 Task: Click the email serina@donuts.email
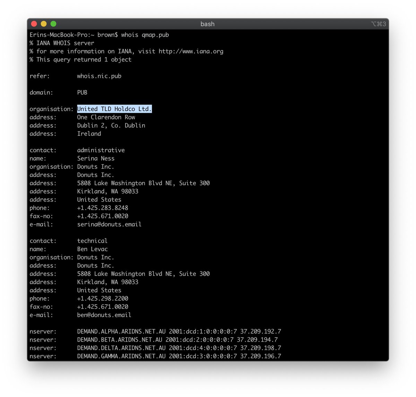pyautogui.click(x=109, y=225)
